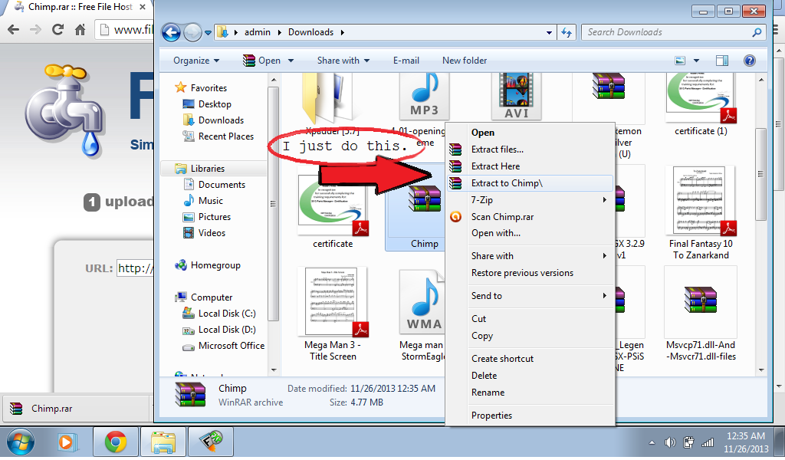Click Chrome's home button
This screenshot has width=785, height=460.
click(x=80, y=30)
